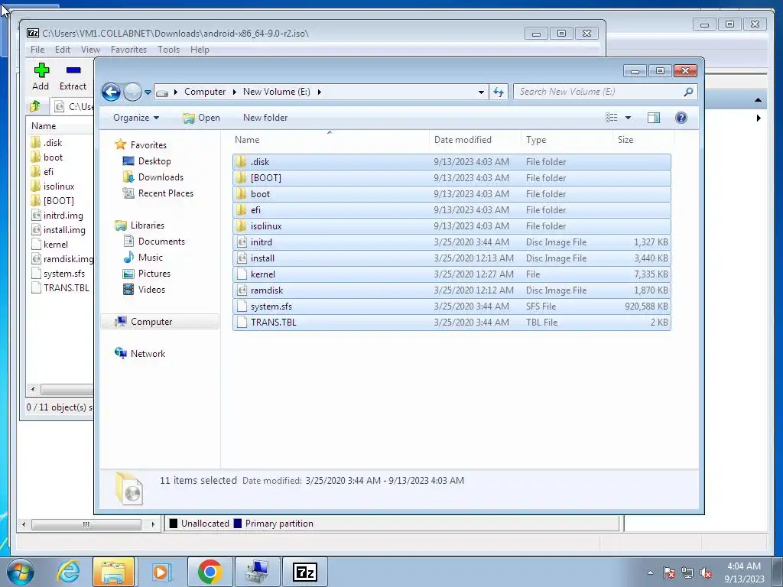
Task: Show hidden tray icons with the arrow
Action: point(650,573)
